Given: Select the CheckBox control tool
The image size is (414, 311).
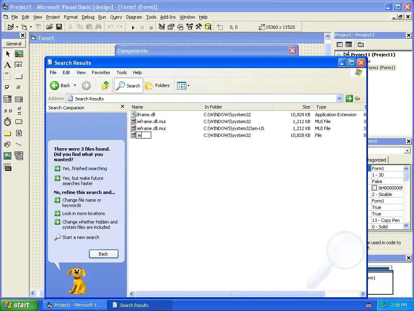Looking at the screenshot, I should point(8,87).
